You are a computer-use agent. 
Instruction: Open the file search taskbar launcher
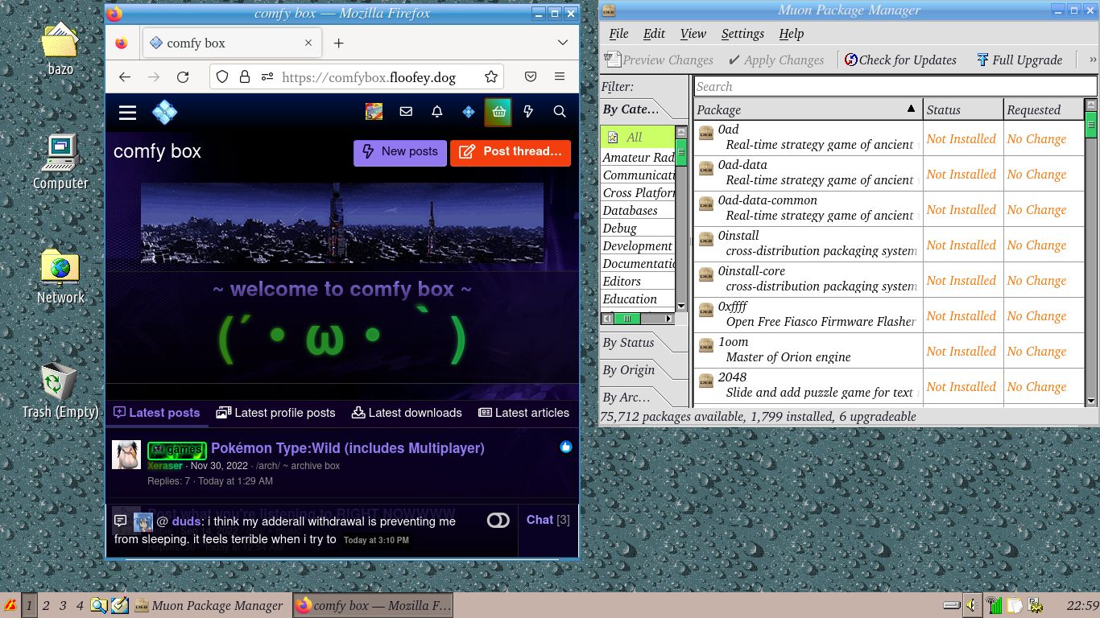[99, 605]
